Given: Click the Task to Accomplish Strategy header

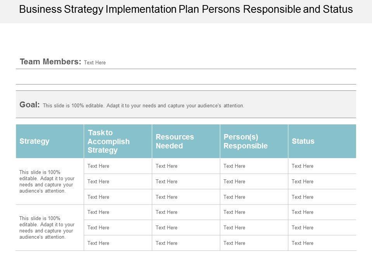Looking at the screenshot, I should (x=108, y=141).
